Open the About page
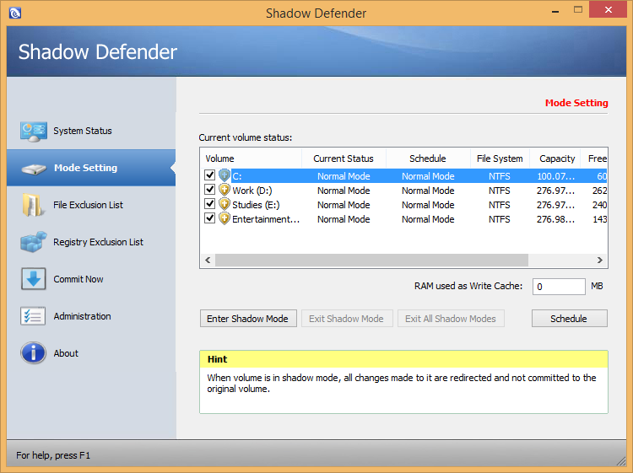Viewport: 633px width, 473px height. pos(91,353)
